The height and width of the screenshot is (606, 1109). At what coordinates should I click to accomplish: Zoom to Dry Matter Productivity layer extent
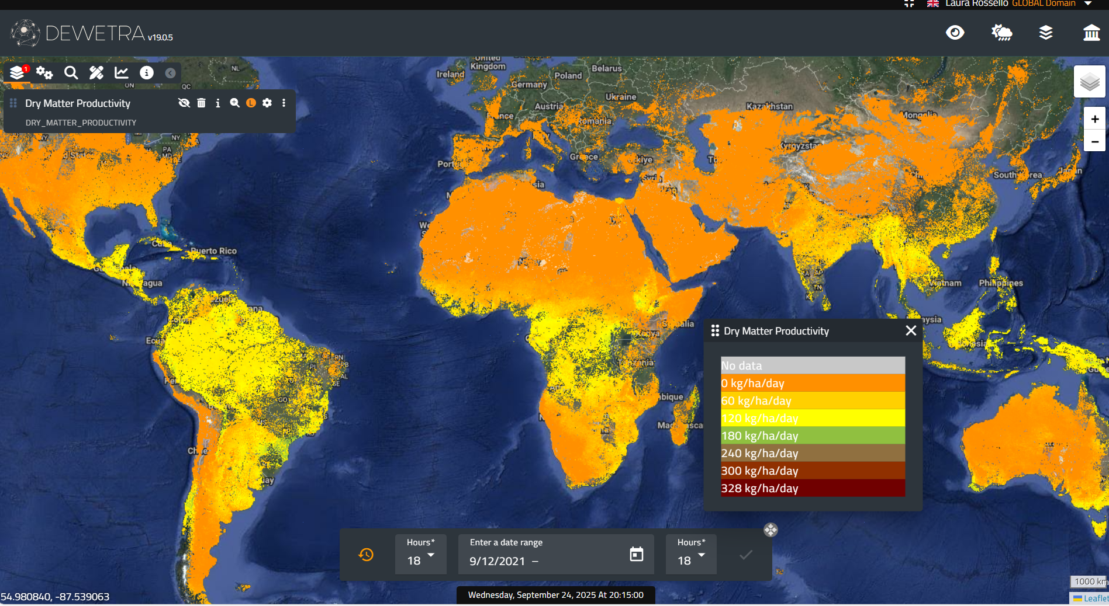[234, 103]
